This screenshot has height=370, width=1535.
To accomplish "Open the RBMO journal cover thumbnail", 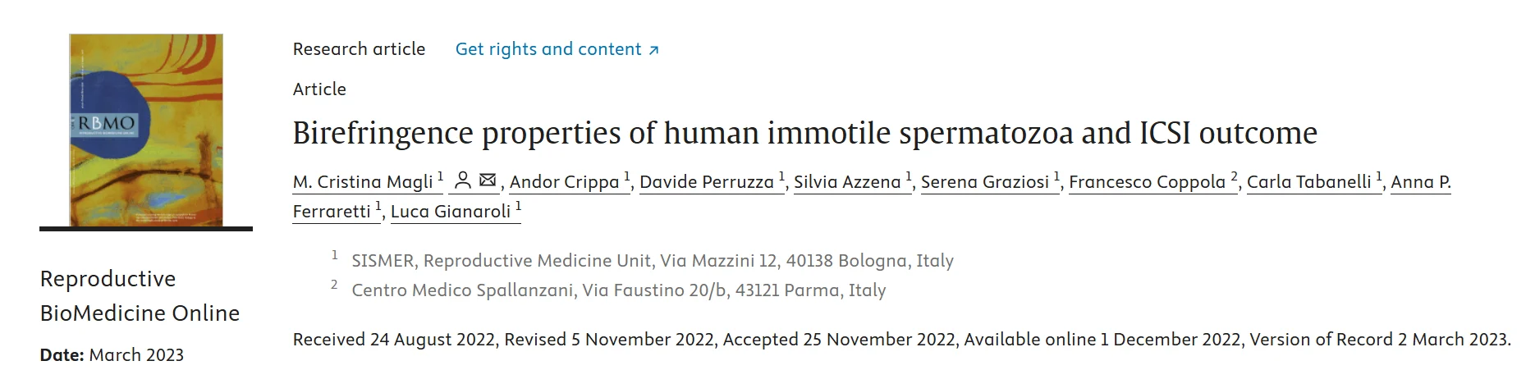I will coord(146,130).
